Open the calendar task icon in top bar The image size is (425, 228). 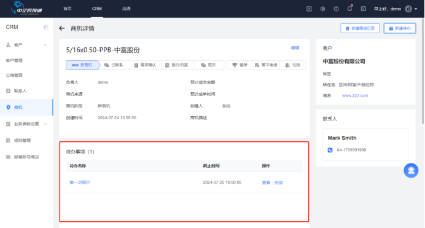364,9
